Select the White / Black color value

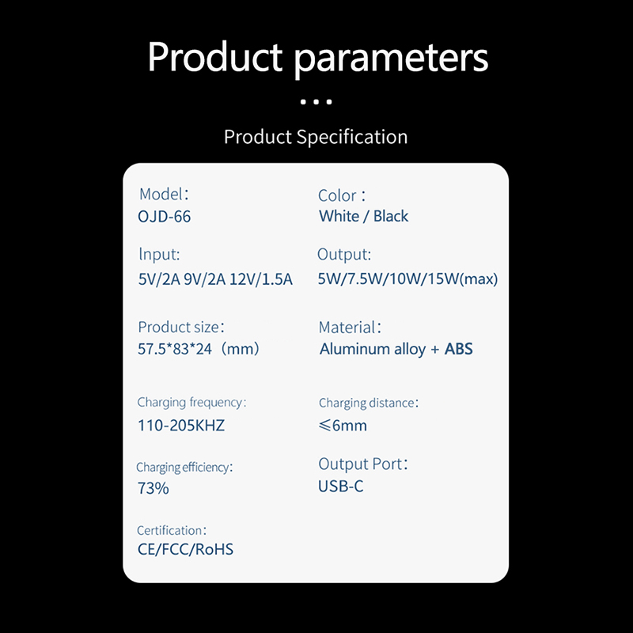pyautogui.click(x=363, y=216)
